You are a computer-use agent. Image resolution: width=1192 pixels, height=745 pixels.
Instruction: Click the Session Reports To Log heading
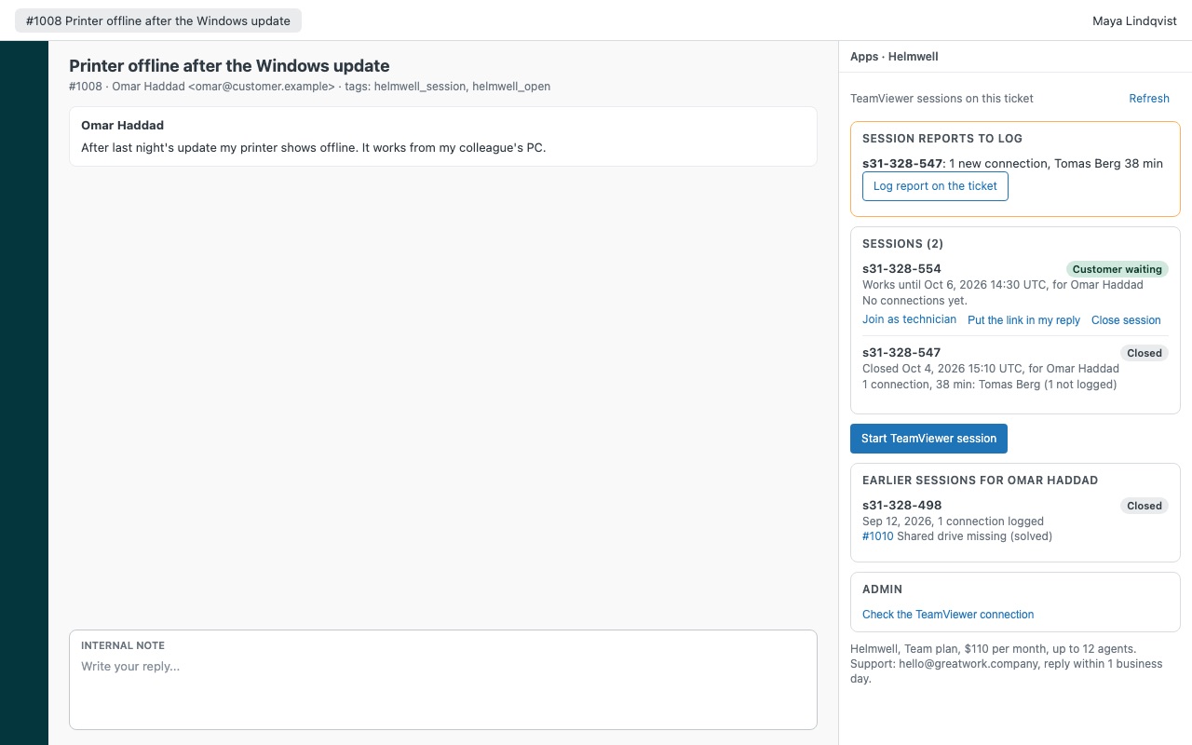(x=942, y=139)
